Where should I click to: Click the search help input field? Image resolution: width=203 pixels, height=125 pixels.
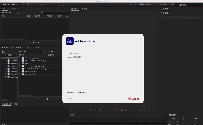point(189,5)
